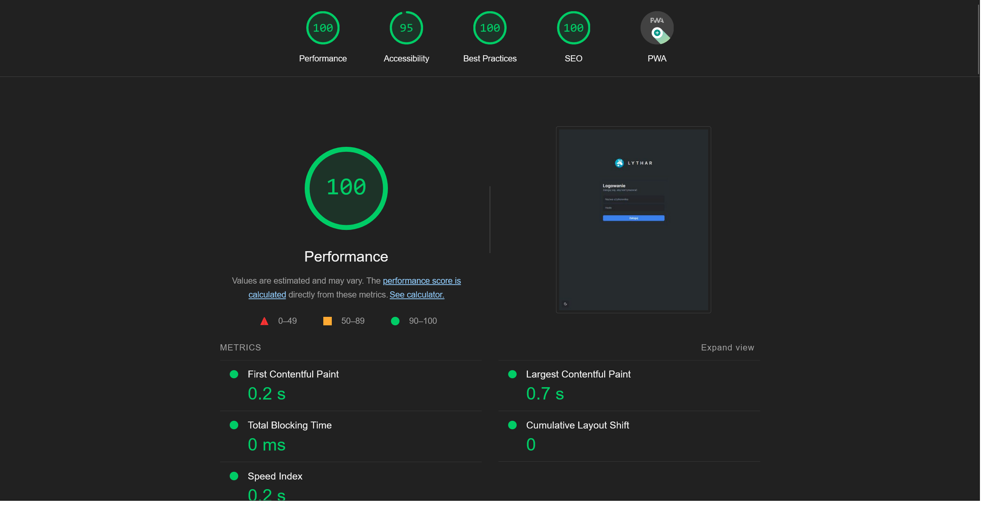The height and width of the screenshot is (505, 990).
Task: Click the Performance score gauge at top
Action: click(x=323, y=28)
